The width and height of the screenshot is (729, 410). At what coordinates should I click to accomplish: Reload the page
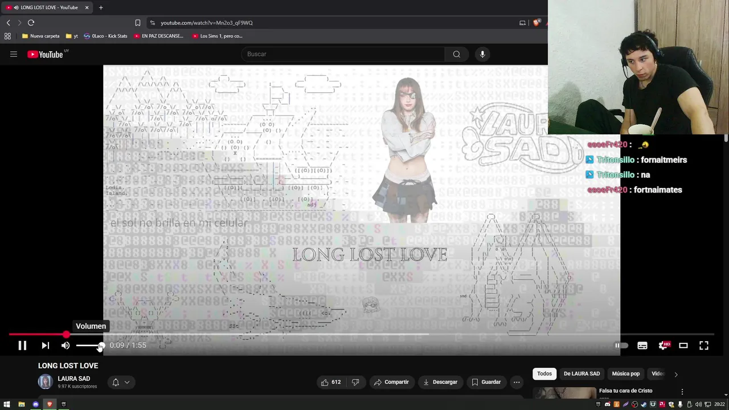[x=31, y=23]
